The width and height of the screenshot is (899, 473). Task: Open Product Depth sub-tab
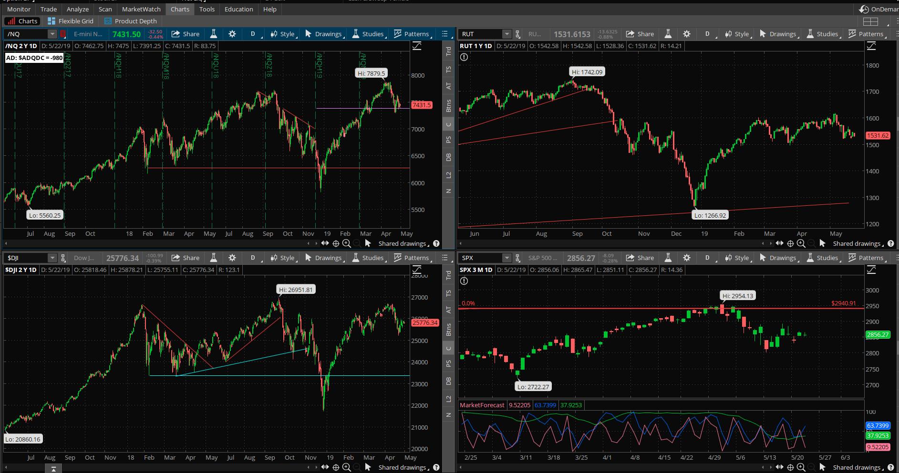(130, 21)
